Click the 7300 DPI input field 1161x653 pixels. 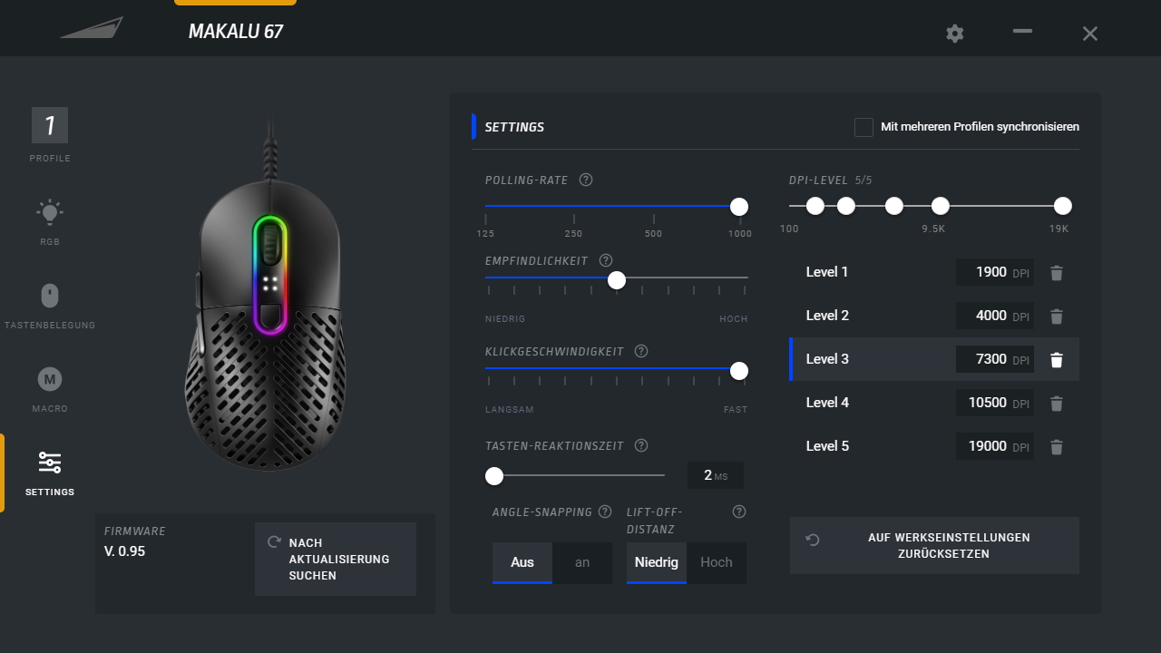coord(995,359)
